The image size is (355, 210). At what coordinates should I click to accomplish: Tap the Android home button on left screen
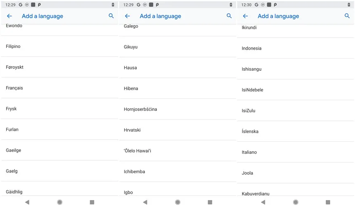click(x=60, y=202)
